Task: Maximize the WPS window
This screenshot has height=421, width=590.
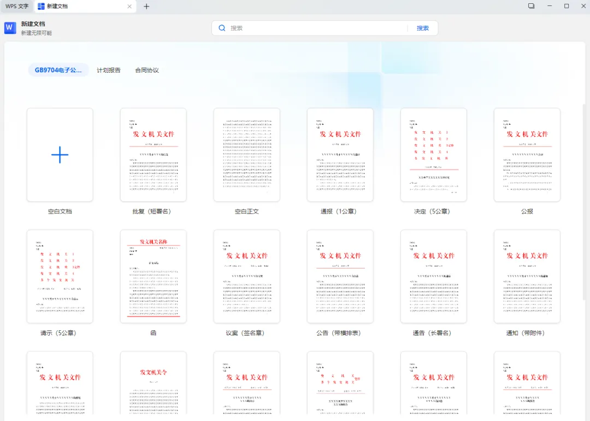Action: point(567,6)
